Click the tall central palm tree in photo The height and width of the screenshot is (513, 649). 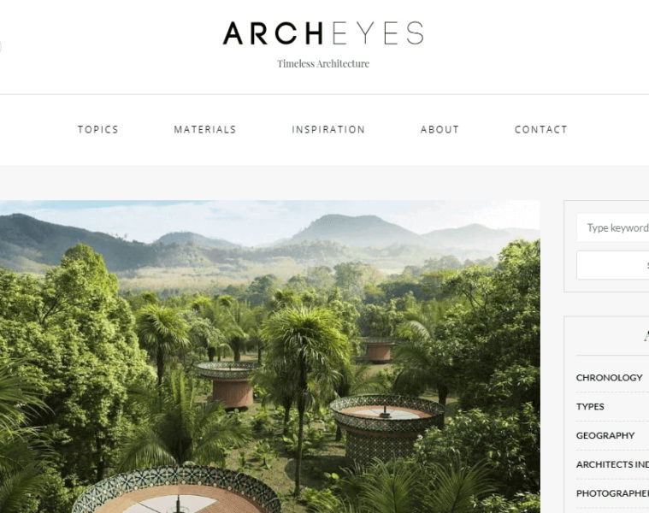coord(304,372)
